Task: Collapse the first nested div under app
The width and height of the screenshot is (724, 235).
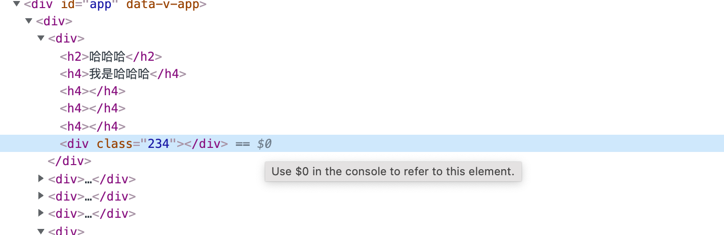Action: click(x=29, y=21)
